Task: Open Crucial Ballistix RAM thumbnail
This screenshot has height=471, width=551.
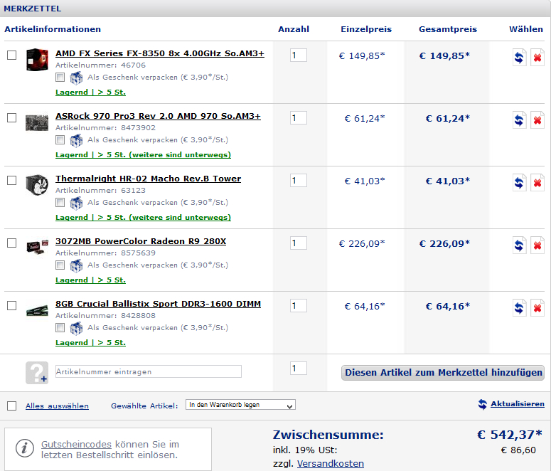Action: pyautogui.click(x=37, y=311)
